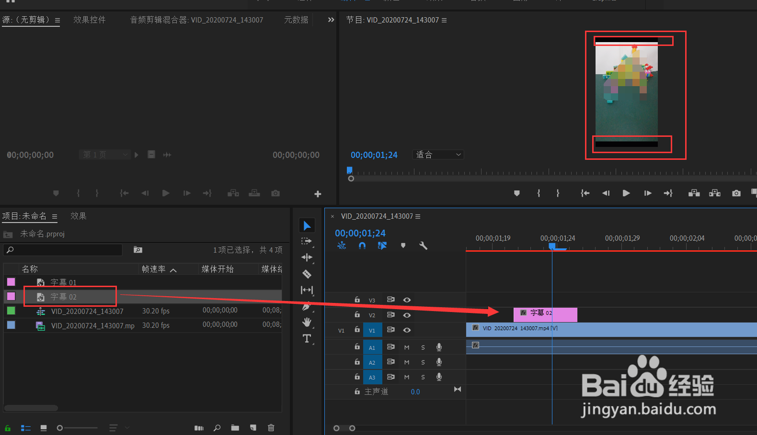
Task: Go to Out point in program monitor
Action: [668, 193]
